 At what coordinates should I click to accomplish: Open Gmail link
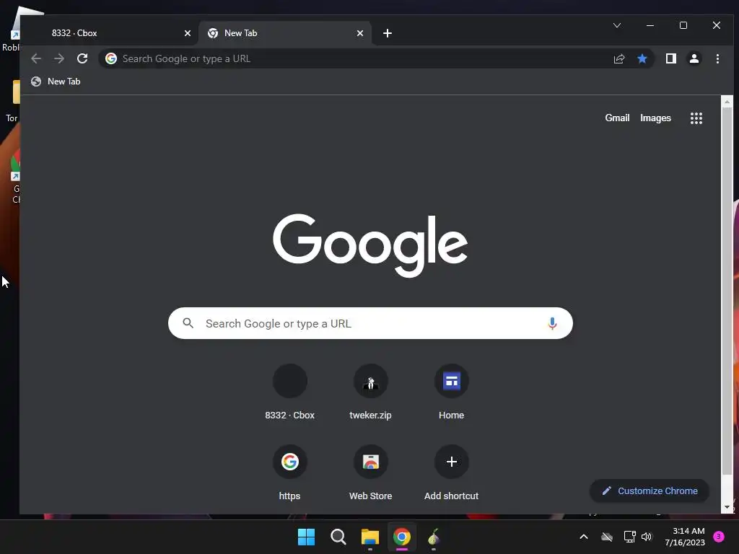coord(617,118)
